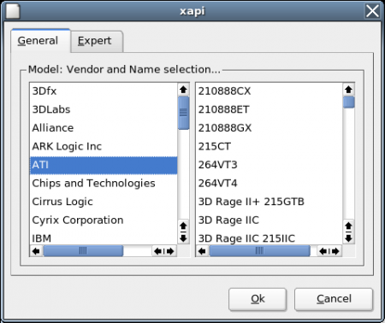The width and height of the screenshot is (385, 323).
Task: Click the vendor list's far-left scroll-left arrow
Action: pos(36,251)
